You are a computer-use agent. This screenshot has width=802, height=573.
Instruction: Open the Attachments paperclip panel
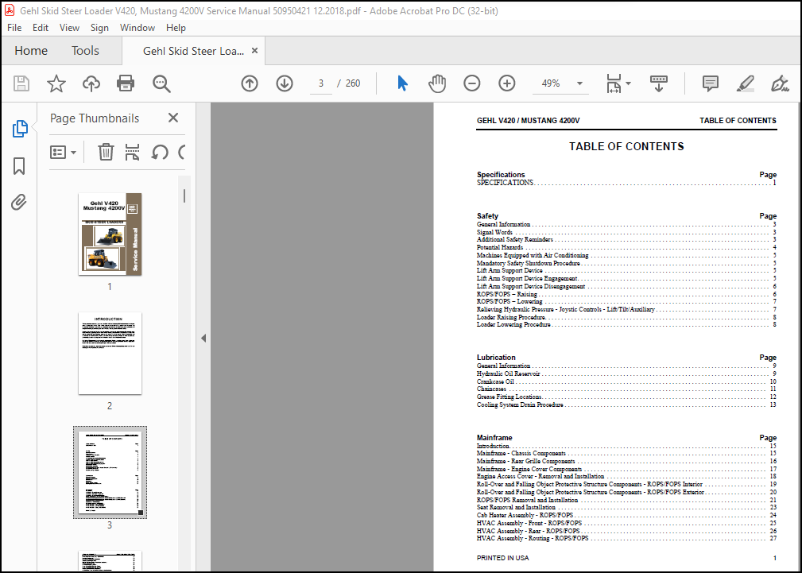point(19,202)
